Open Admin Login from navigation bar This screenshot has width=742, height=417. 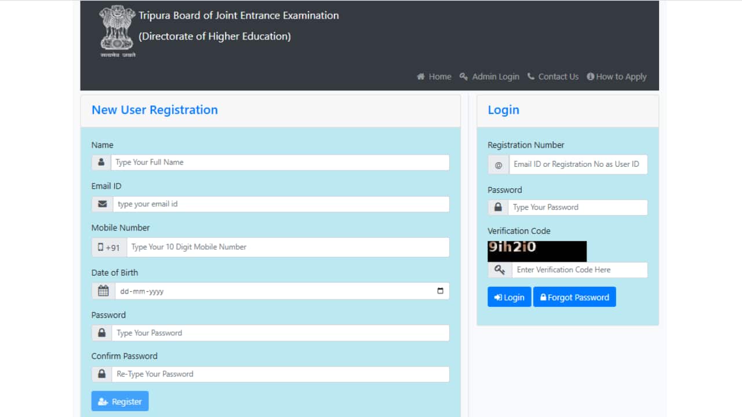click(489, 76)
